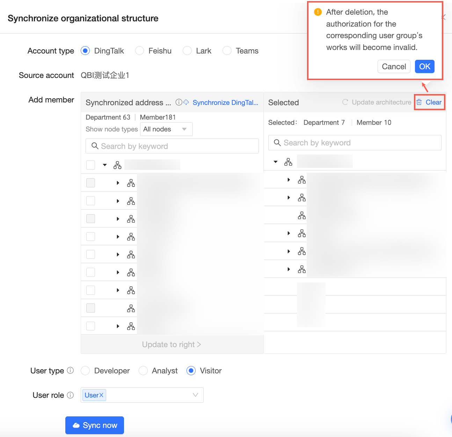Click the 'Department 63' count text
452x437 pixels.
(108, 117)
